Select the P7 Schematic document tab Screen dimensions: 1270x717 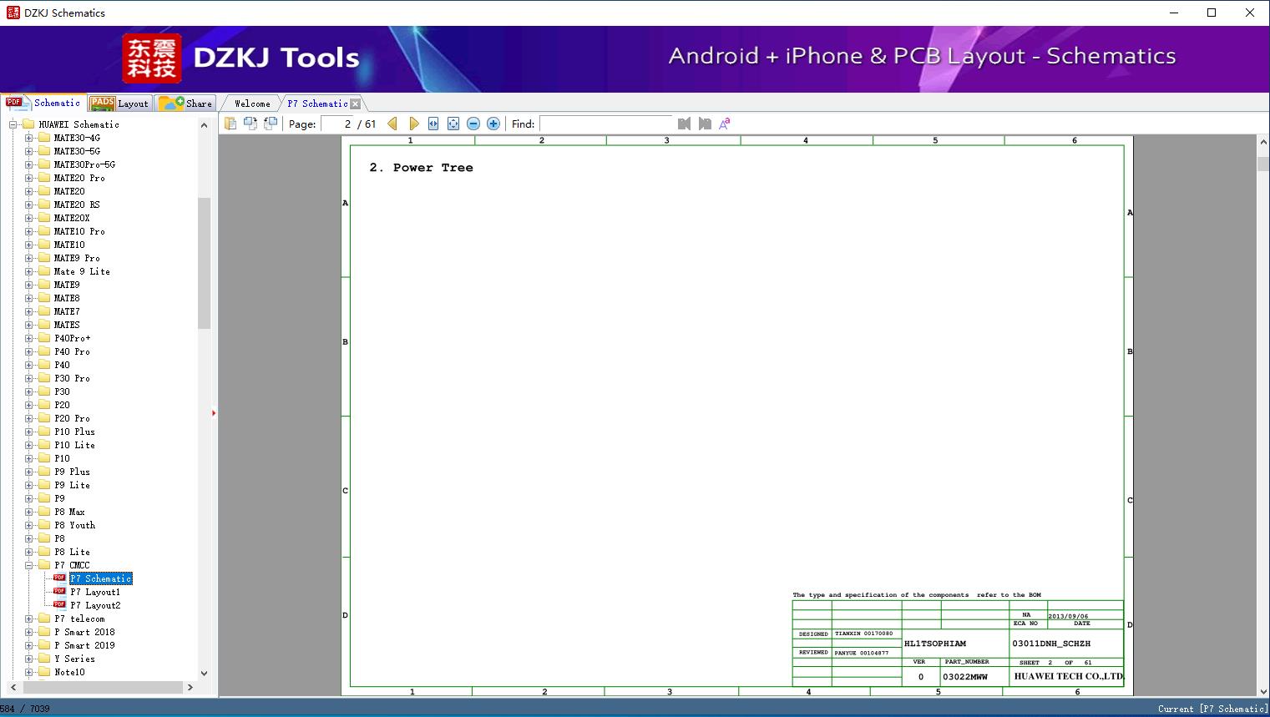[317, 104]
